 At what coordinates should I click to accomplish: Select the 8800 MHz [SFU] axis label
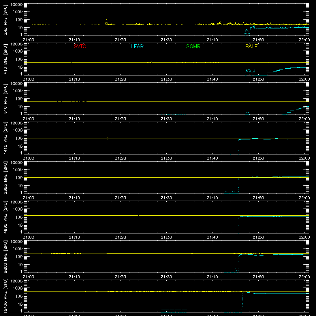pyautogui.click(x=5, y=256)
